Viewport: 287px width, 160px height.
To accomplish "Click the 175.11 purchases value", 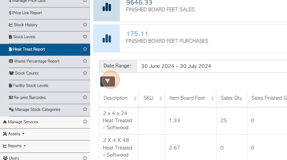I will click(137, 34).
